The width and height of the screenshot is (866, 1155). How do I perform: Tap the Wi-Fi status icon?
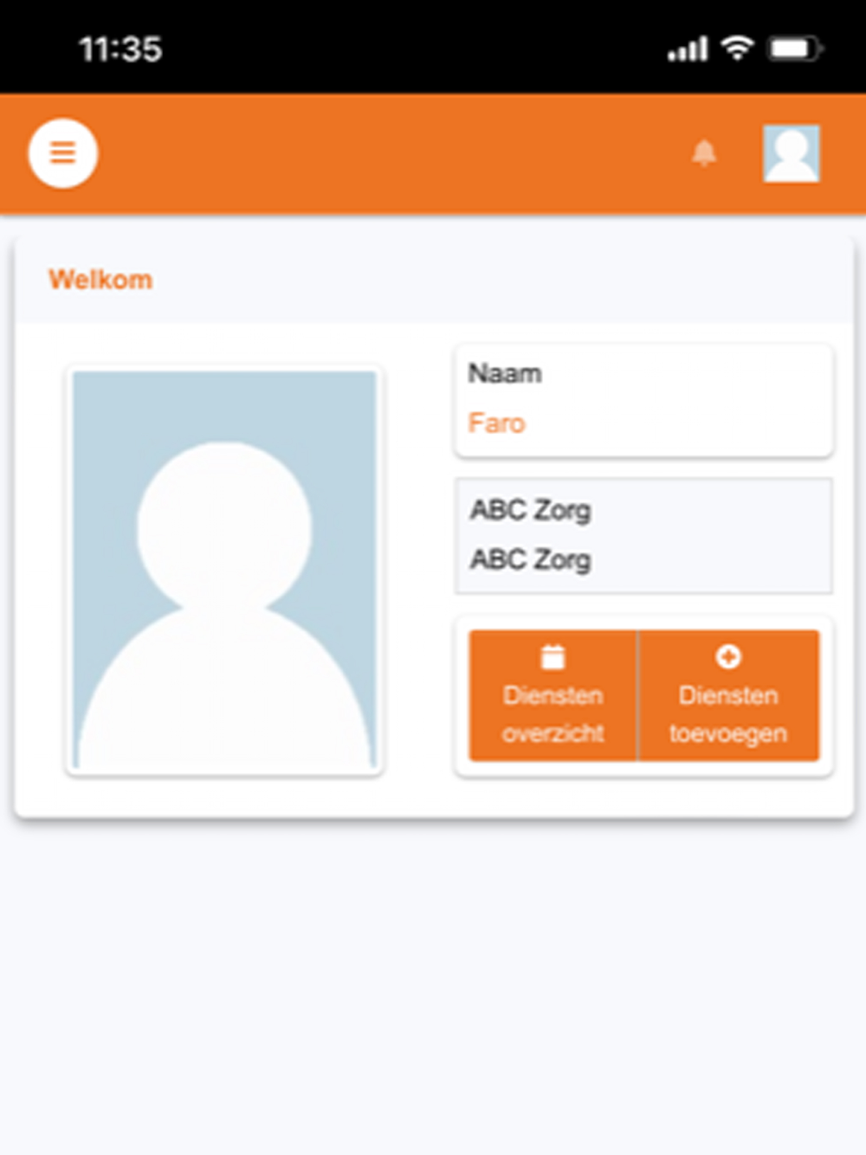coord(737,48)
